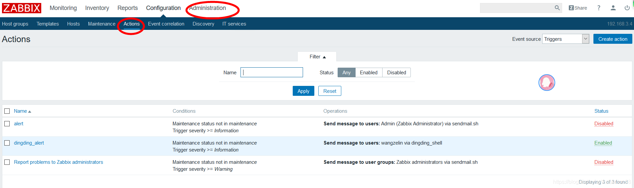
Task: Collapse the Filter panel
Action: tap(317, 57)
